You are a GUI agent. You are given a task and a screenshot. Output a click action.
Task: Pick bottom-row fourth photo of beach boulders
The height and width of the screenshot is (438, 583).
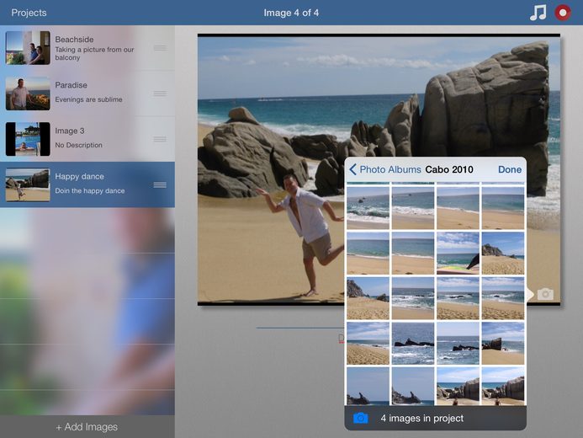tap(503, 387)
